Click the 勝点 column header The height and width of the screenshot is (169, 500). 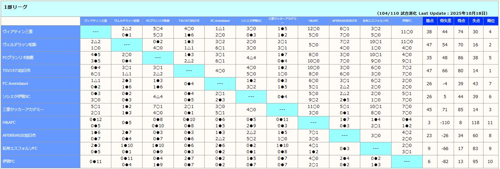[x=429, y=21]
